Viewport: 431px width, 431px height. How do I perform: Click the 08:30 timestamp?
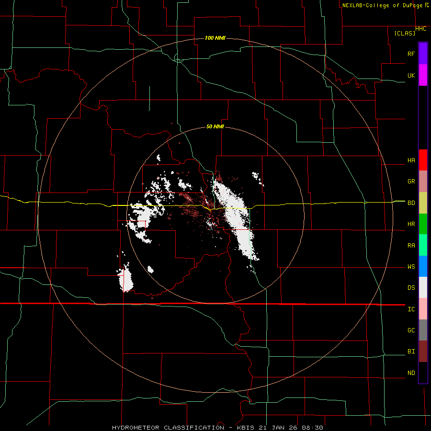[x=313, y=428]
